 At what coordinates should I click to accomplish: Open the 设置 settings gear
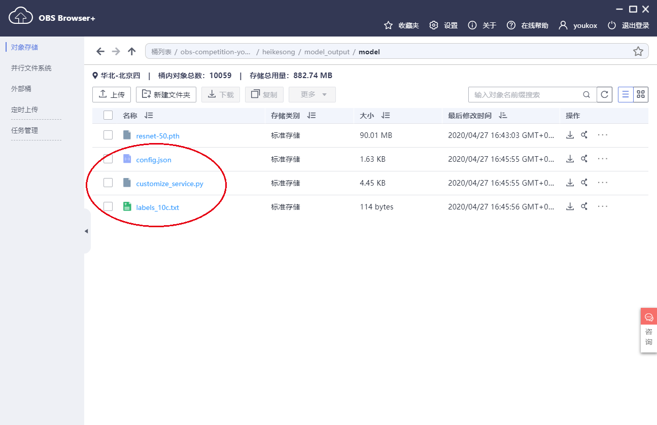click(433, 25)
